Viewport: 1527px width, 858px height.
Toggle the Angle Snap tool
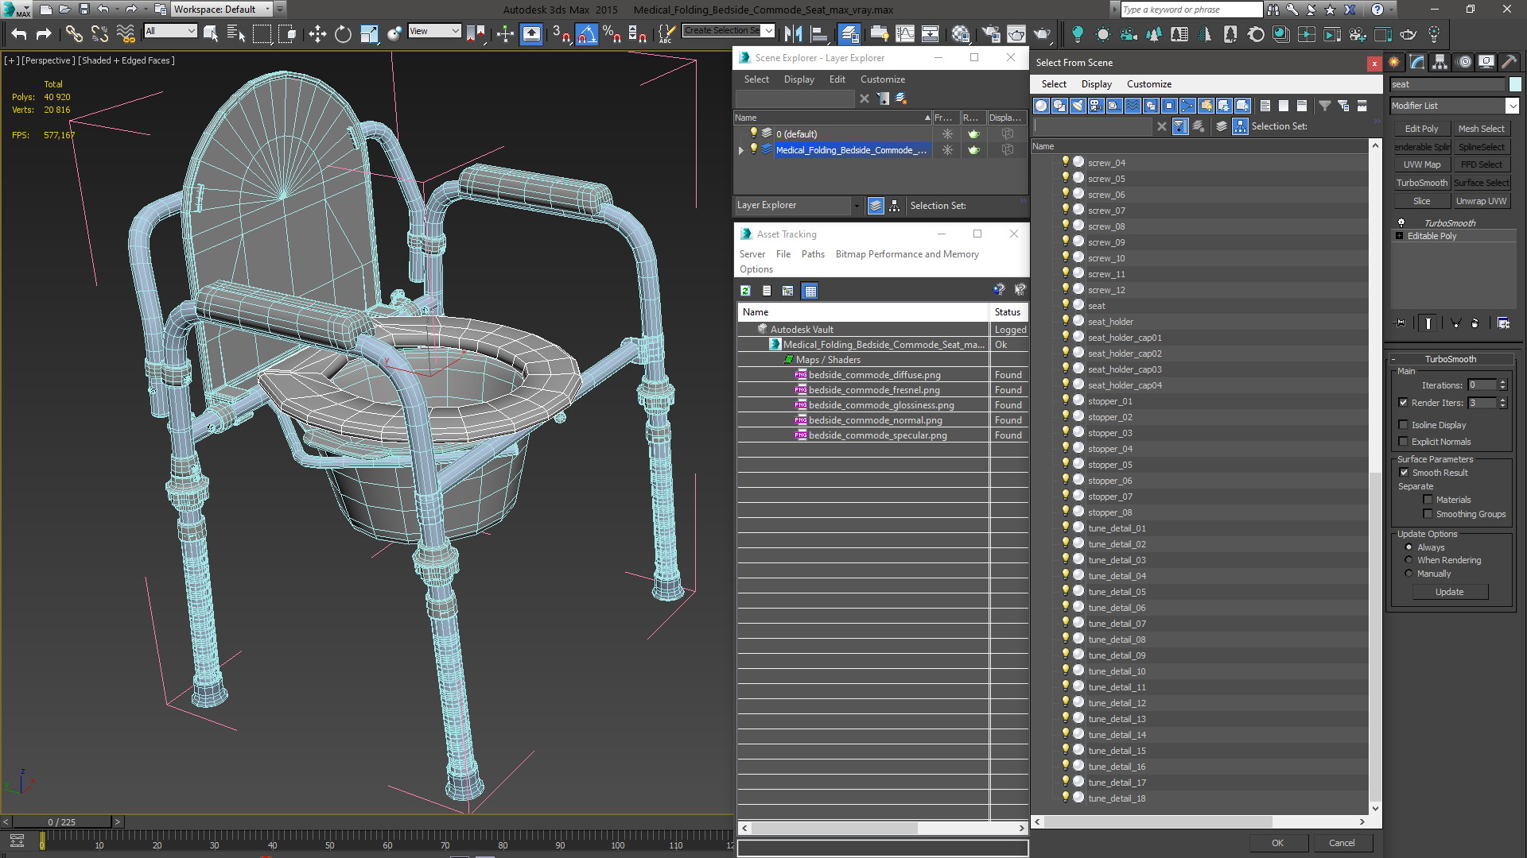coord(586,33)
